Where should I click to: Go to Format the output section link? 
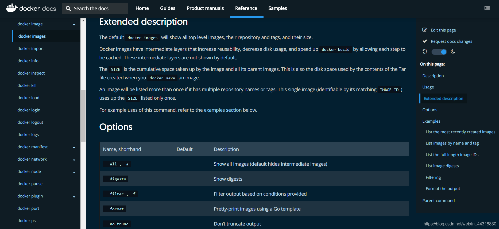point(443,189)
